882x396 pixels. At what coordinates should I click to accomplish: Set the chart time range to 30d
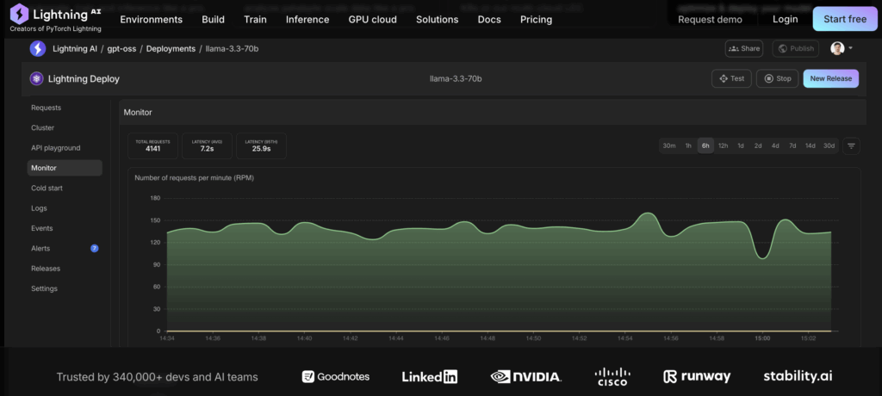tap(829, 145)
